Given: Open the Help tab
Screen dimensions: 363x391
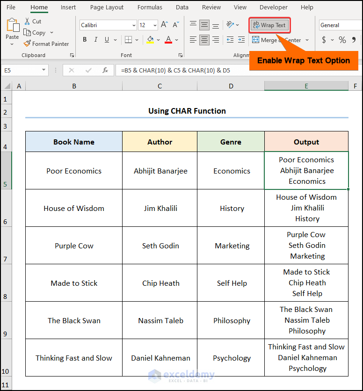Looking at the screenshot, I should (x=307, y=7).
